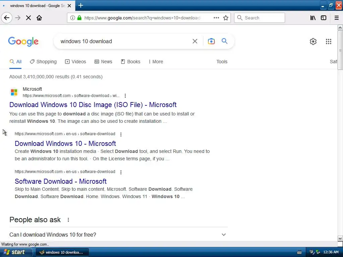343x257 pixels.
Task: Search by image with the camera icon
Action: point(211,41)
